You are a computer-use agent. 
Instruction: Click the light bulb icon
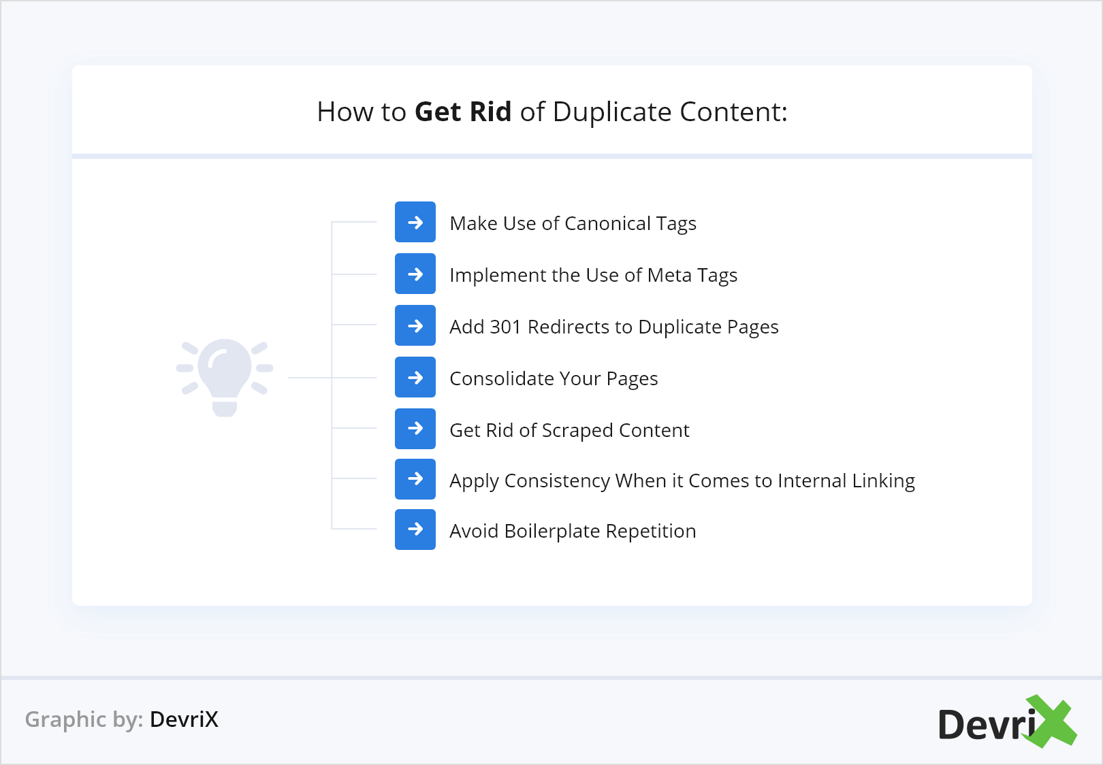click(225, 378)
